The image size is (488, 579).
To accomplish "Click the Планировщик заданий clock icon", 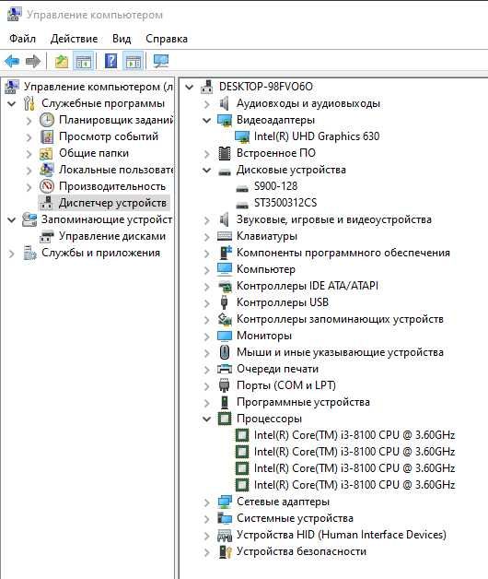I will click(47, 120).
